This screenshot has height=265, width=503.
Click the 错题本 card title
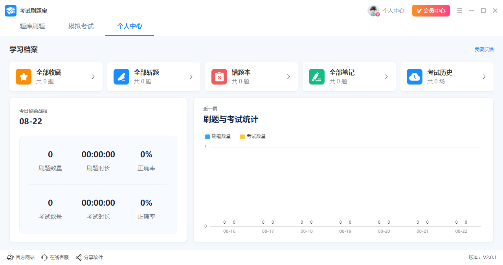pos(241,72)
